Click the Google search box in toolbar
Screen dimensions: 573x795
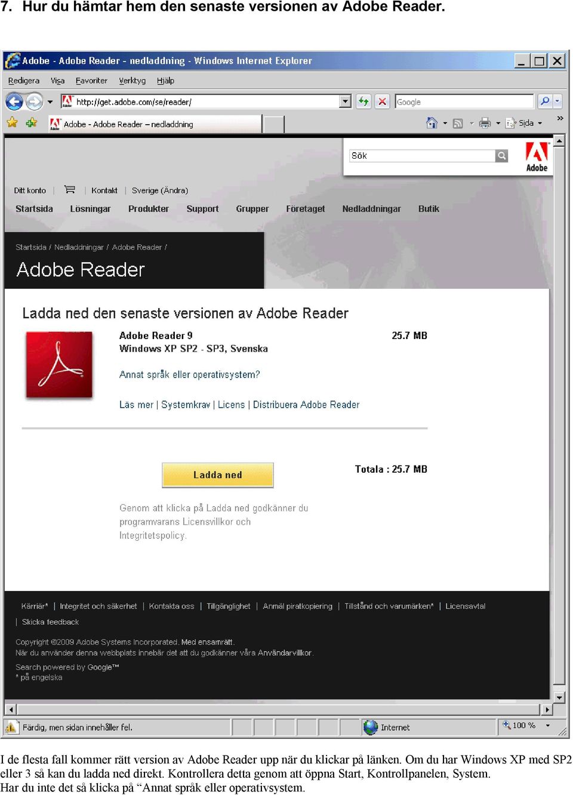pos(464,102)
